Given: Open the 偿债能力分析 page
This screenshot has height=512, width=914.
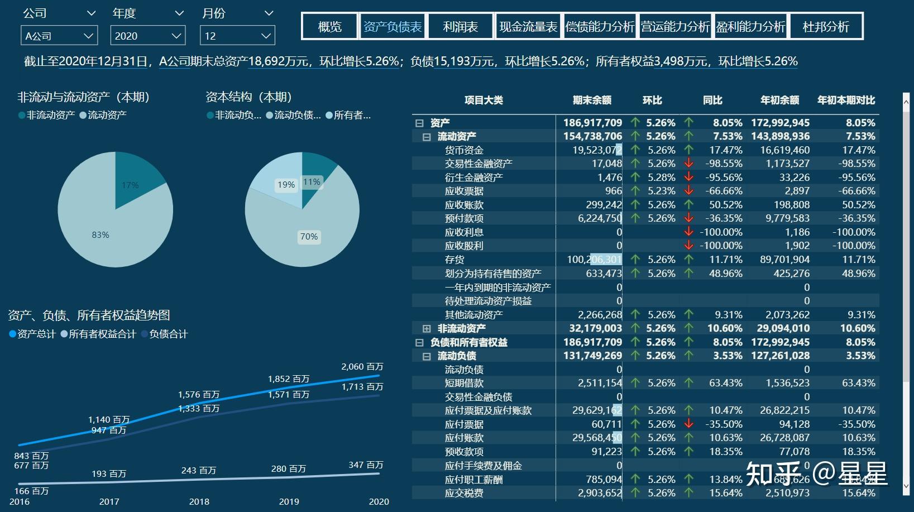Looking at the screenshot, I should (x=600, y=27).
